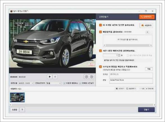This screenshot has height=122, width=165.
Task: Click Add Photo button in step 1
Action: pyautogui.click(x=146, y=26)
